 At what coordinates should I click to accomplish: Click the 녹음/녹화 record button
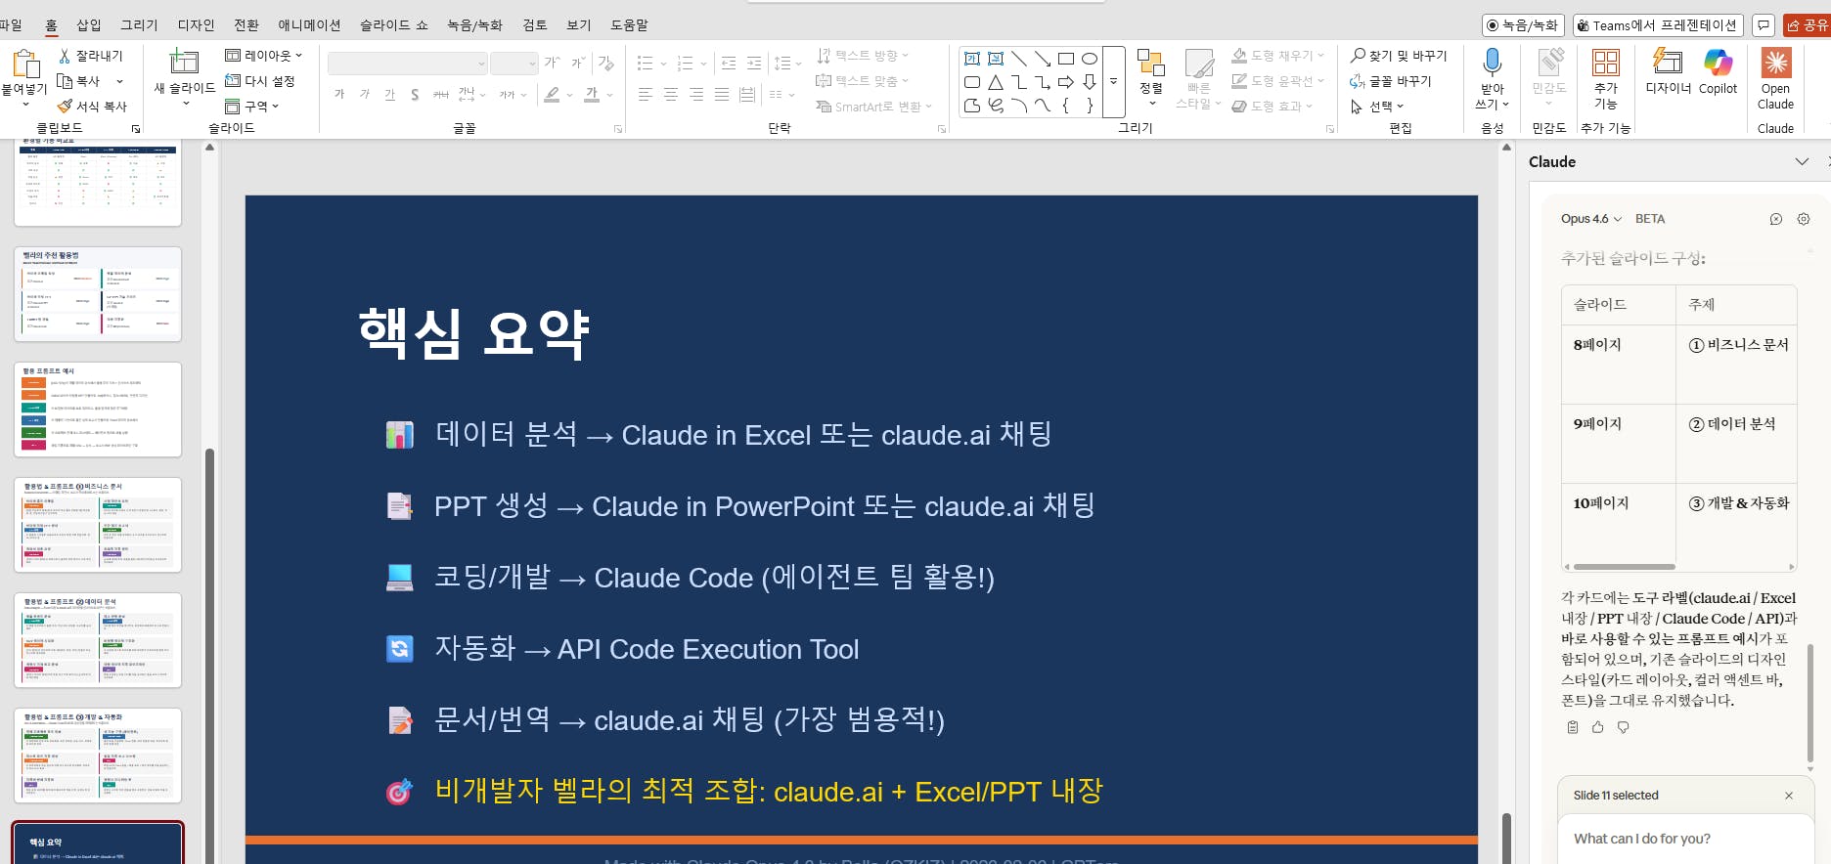point(1524,25)
